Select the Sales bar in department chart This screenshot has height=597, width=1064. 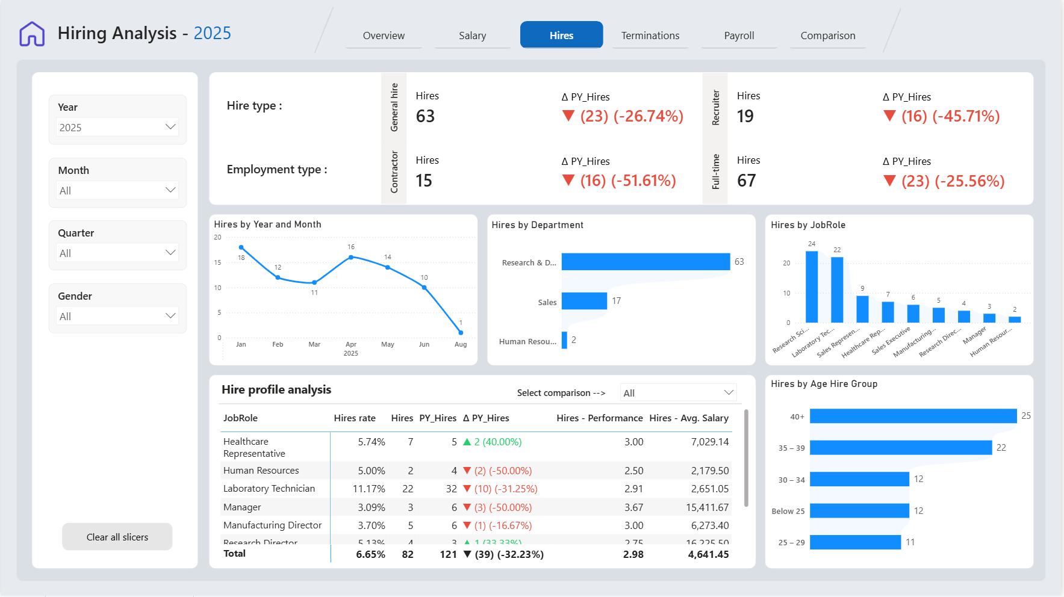click(584, 301)
